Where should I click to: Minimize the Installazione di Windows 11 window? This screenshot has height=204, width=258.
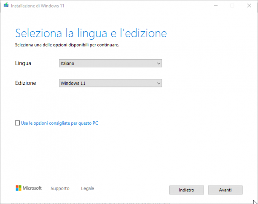(216, 6)
